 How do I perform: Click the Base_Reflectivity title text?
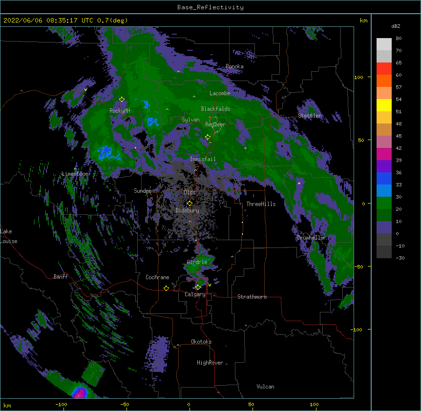210,7
